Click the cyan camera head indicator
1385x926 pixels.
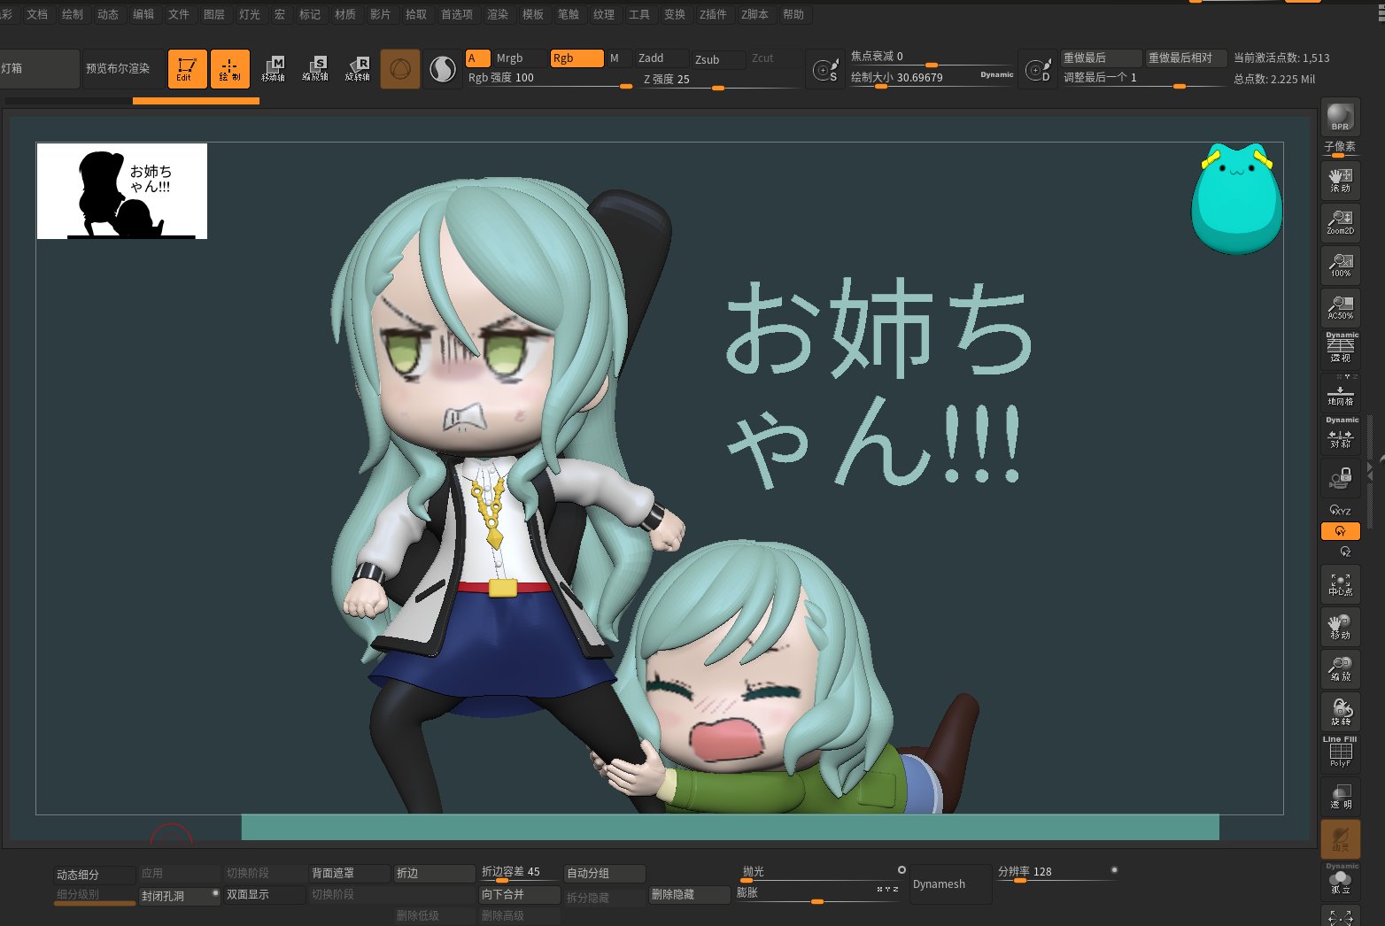[x=1236, y=198]
